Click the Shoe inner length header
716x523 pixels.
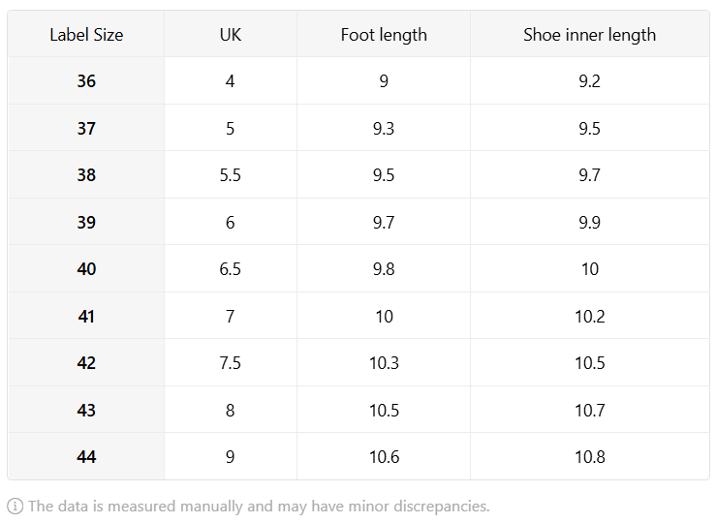pyautogui.click(x=589, y=35)
